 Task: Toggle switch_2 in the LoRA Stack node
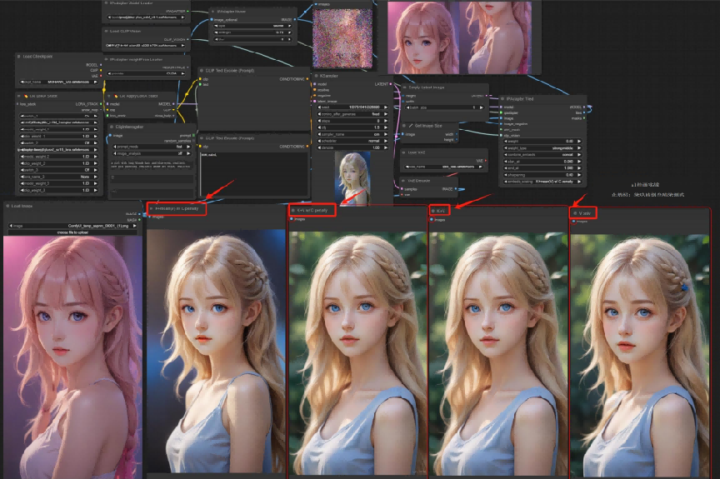(58, 142)
